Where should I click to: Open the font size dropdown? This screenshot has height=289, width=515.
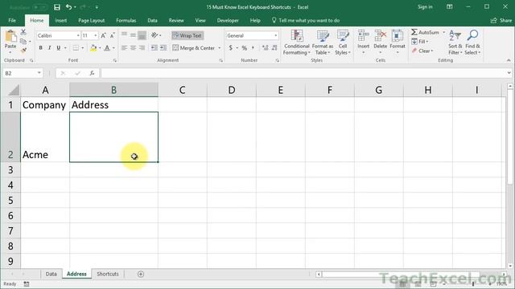[x=96, y=35]
